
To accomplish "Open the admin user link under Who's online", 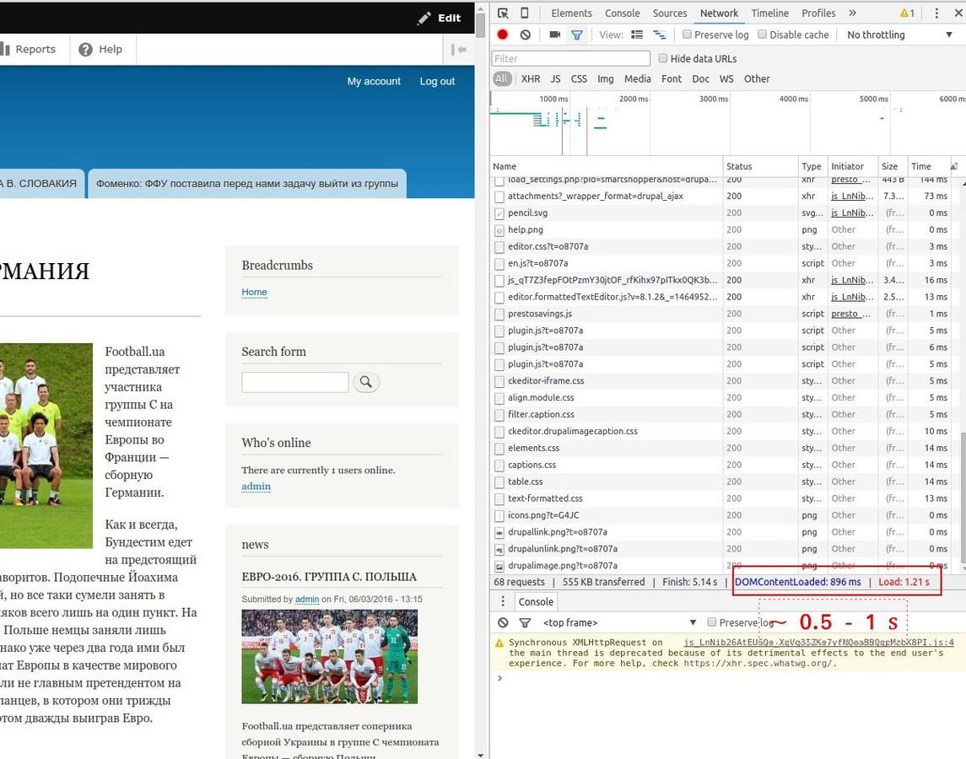I will (x=256, y=486).
